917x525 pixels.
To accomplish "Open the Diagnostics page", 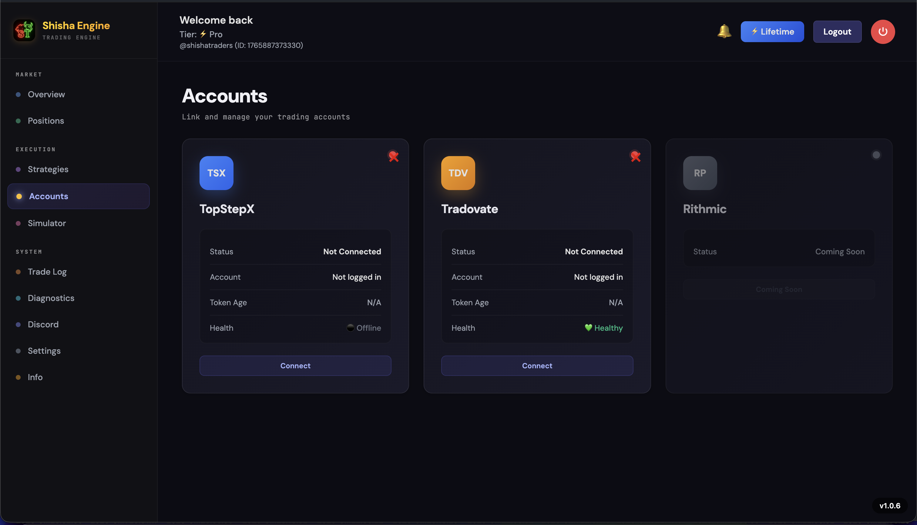I will 51,298.
